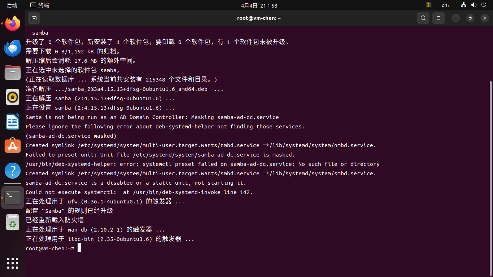Open Ubuntu Software store in dock

13,146
